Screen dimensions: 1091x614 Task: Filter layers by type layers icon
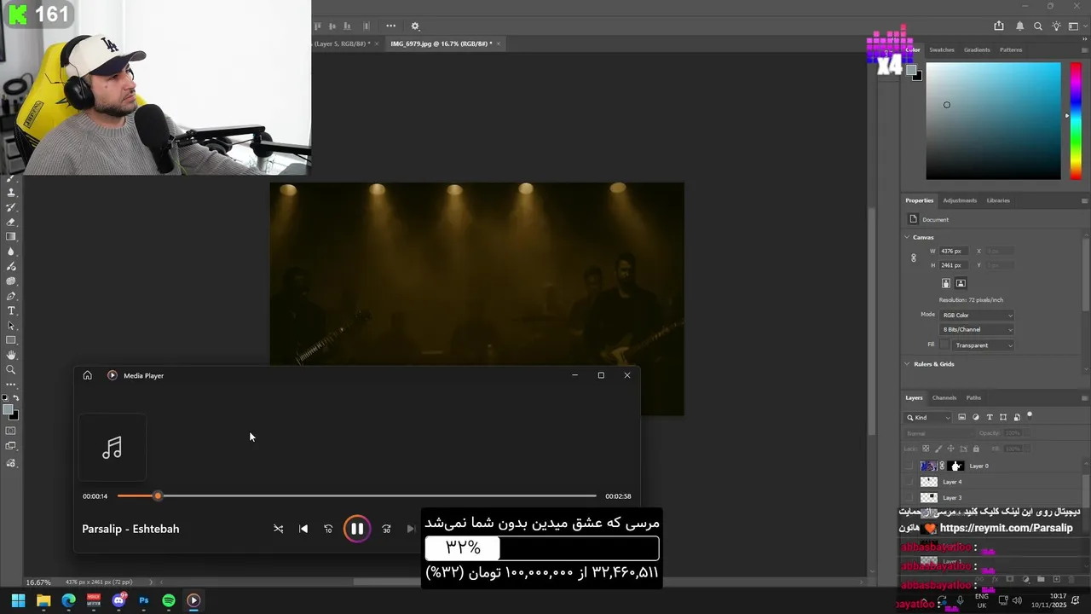coord(990,417)
